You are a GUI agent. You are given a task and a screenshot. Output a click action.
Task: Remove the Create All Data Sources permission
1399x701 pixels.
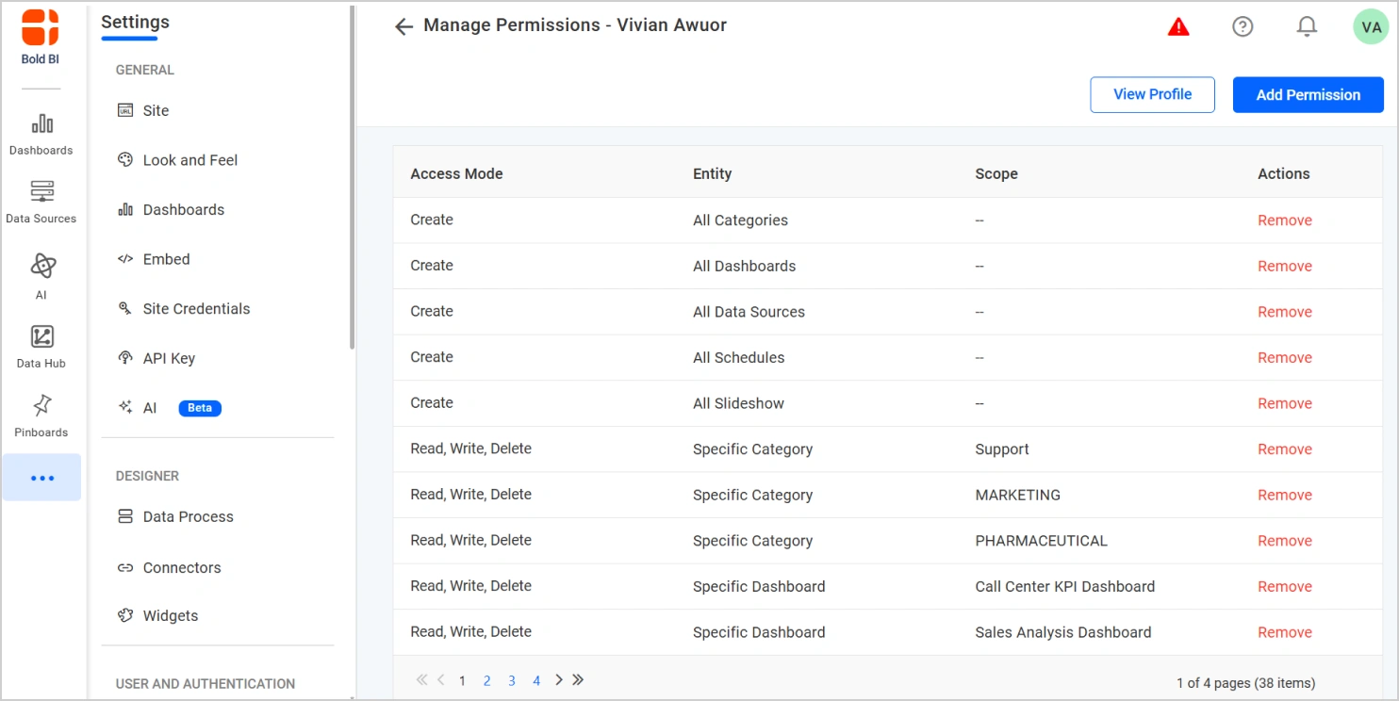[x=1285, y=312]
